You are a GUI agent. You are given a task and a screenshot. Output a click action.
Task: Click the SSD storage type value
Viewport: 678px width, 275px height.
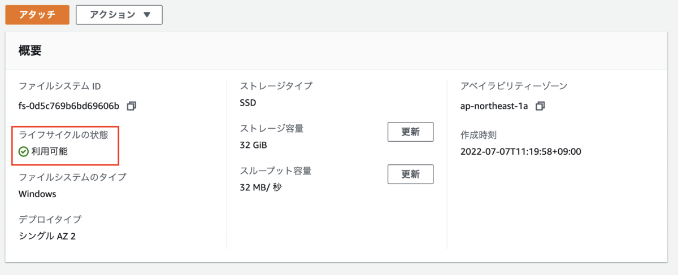248,103
